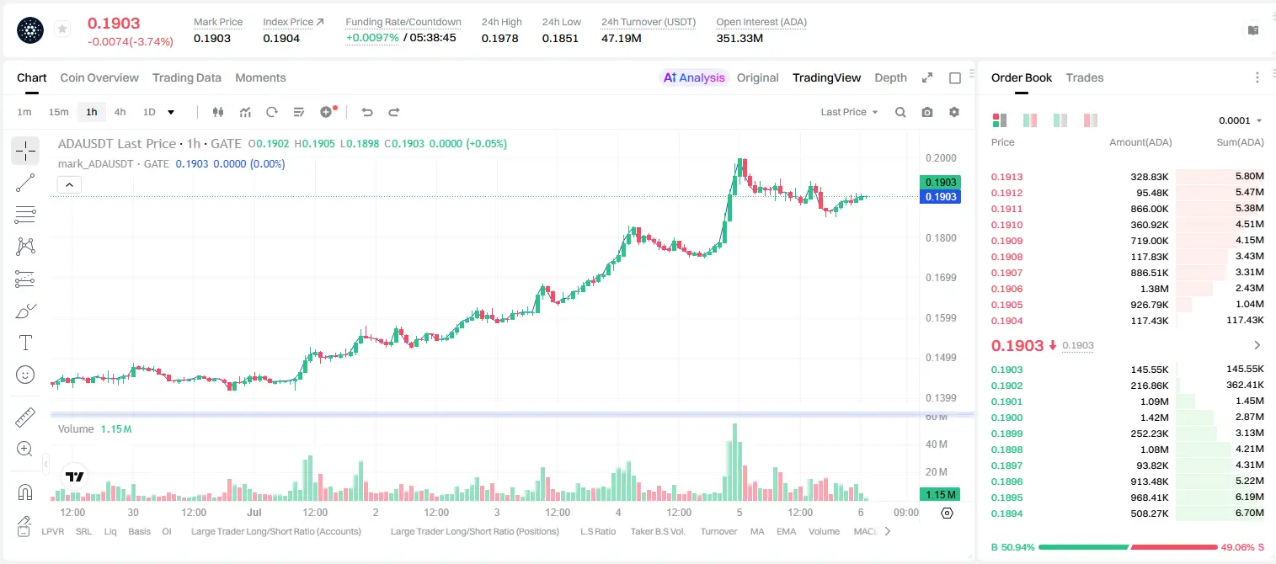This screenshot has width=1276, height=564.
Task: Add ADA to favorites with star
Action: coord(62,29)
